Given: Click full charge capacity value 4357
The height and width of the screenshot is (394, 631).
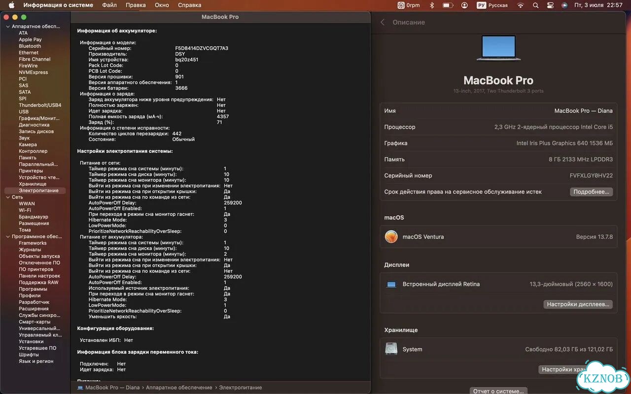Looking at the screenshot, I should tap(223, 117).
